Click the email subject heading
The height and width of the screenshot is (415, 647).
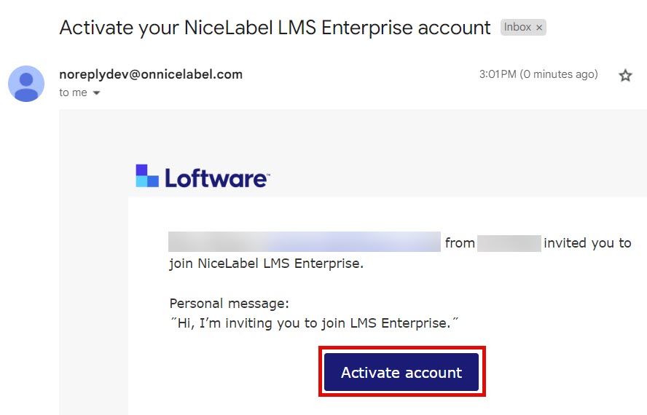(x=275, y=28)
